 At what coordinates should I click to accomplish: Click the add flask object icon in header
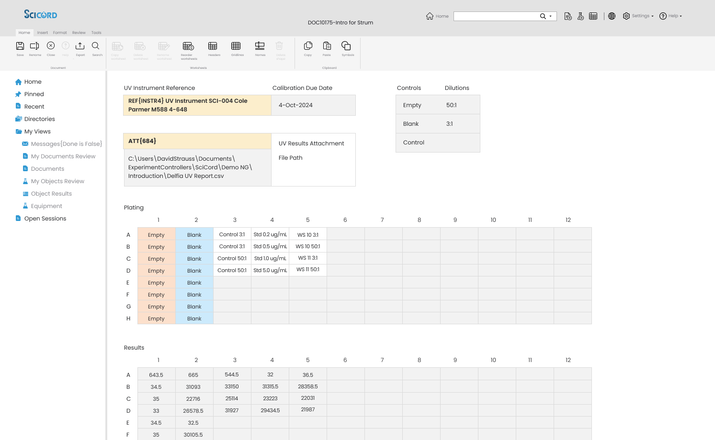coord(580,16)
